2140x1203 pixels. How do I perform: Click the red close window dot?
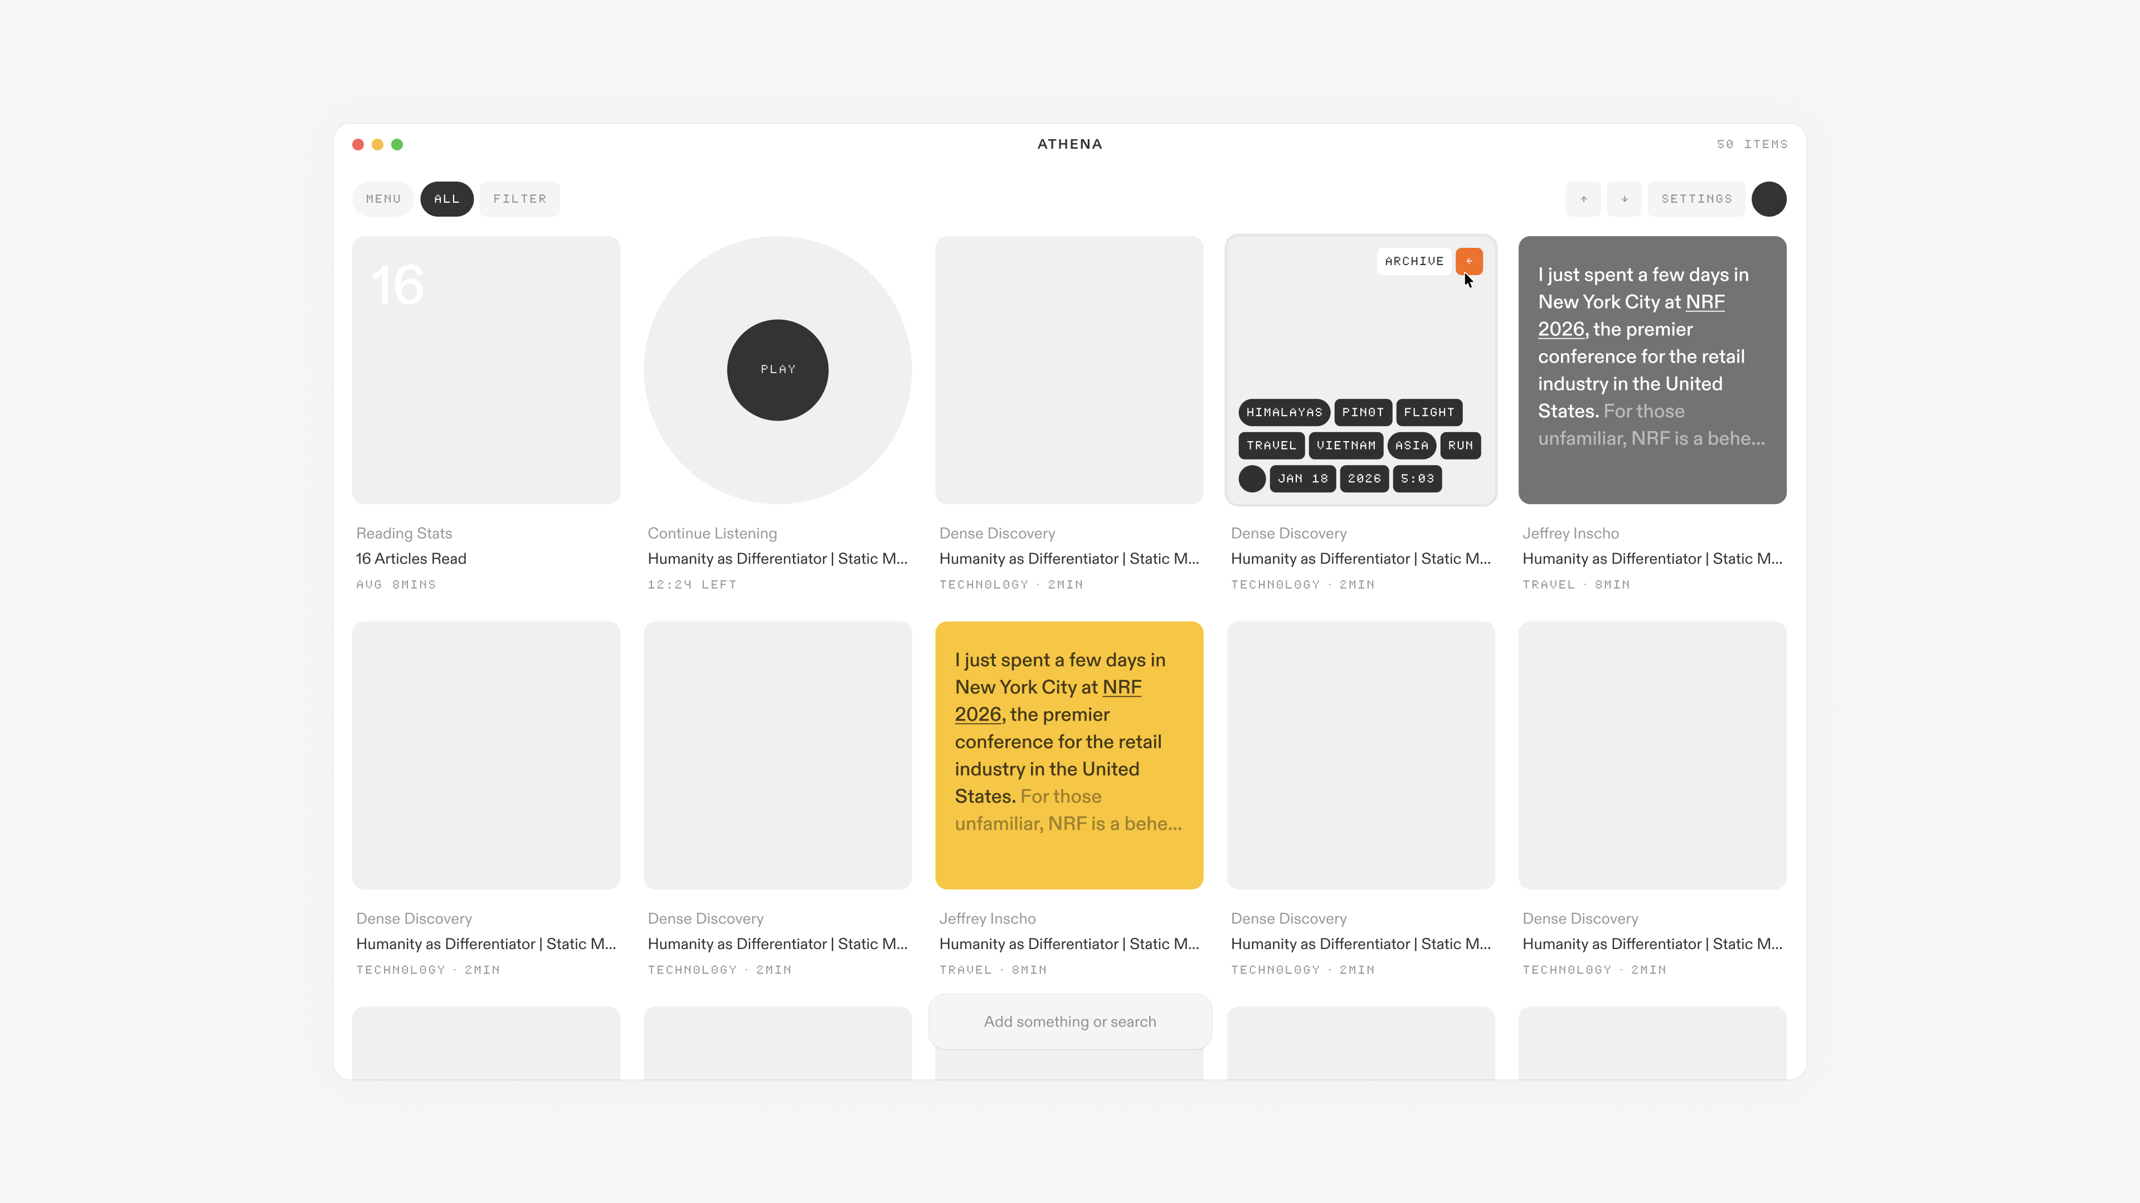(358, 144)
